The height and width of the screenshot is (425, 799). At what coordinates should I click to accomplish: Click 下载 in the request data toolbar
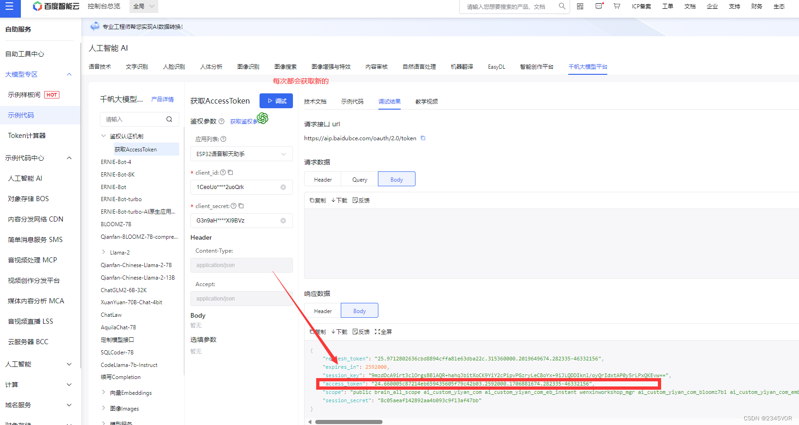tap(339, 200)
